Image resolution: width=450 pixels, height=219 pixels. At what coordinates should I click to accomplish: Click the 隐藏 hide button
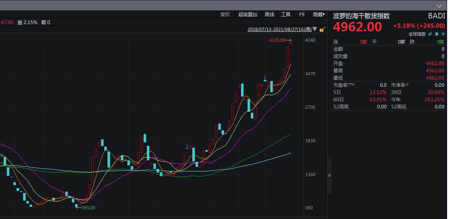[319, 14]
